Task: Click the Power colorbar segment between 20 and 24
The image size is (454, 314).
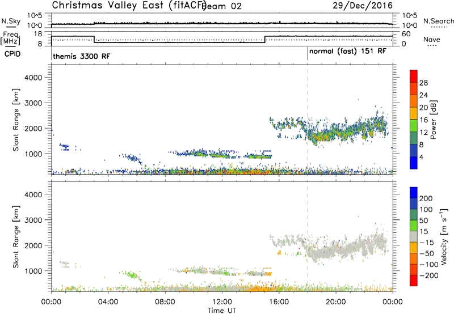Action: (x=414, y=101)
